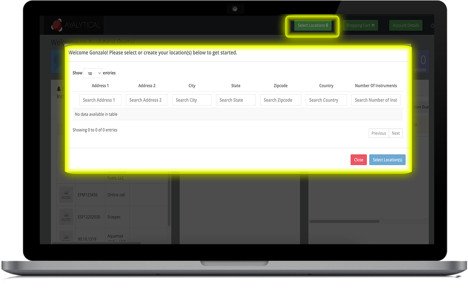This screenshot has width=468, height=297.
Task: Click the 90.10.1519 instrument image thumbnail
Action: click(x=66, y=237)
